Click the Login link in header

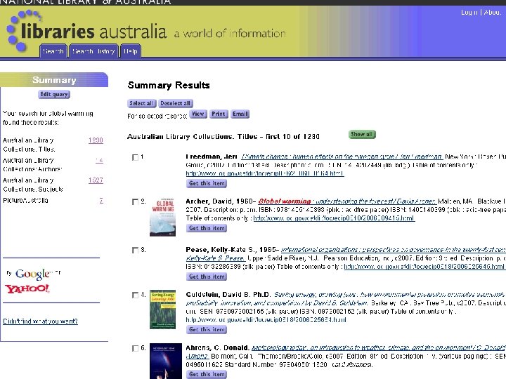469,12
